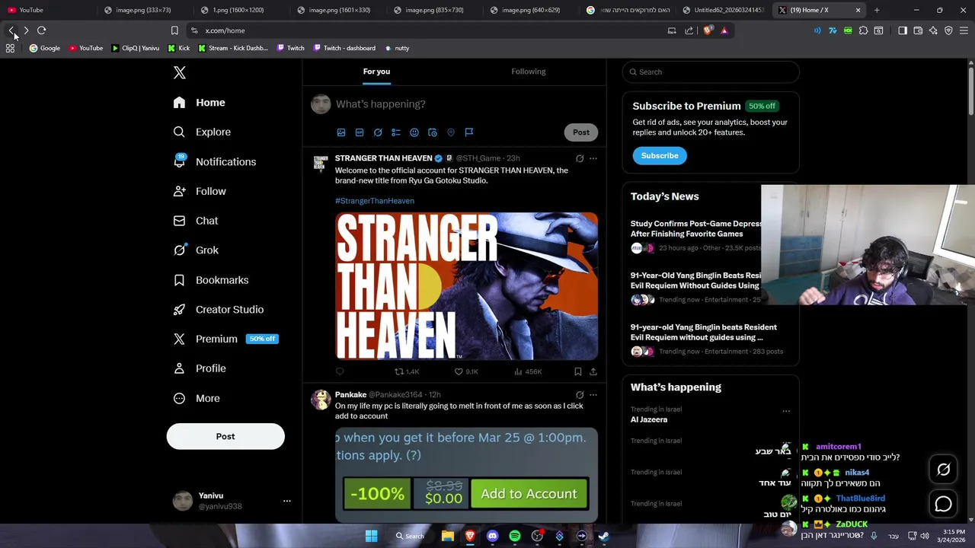Open floating chat messages button
This screenshot has width=975, height=548.
[x=944, y=504]
